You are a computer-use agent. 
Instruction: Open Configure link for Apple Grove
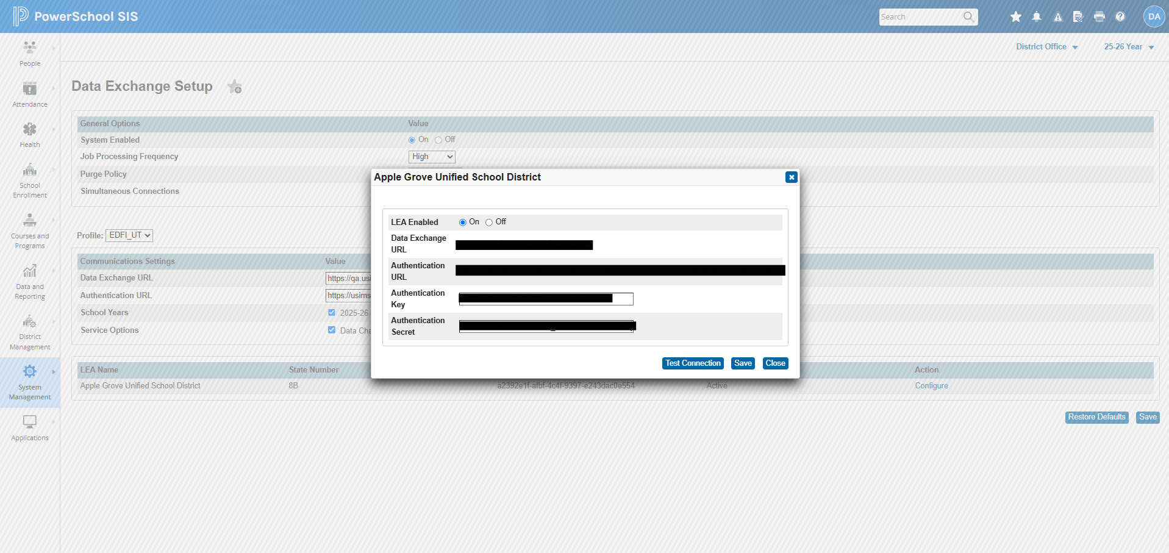click(x=931, y=386)
